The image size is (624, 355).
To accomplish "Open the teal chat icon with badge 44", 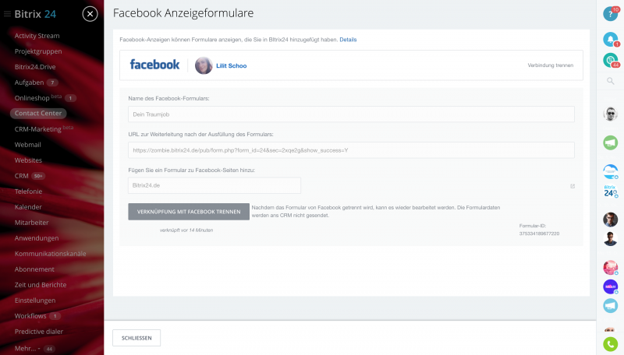I will (610, 60).
